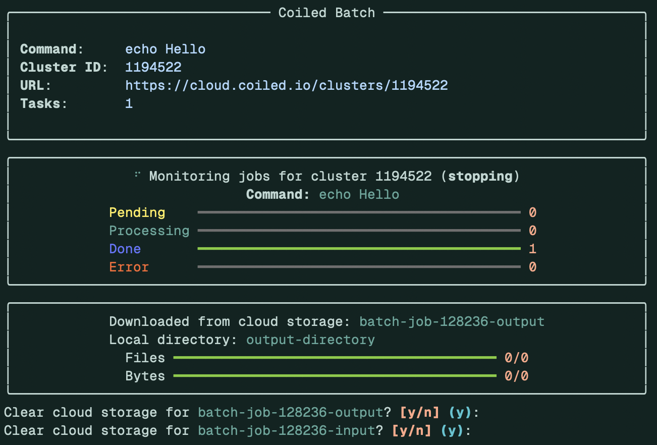Click the orange Error label
Viewport: 657px width, 445px height.
(129, 267)
